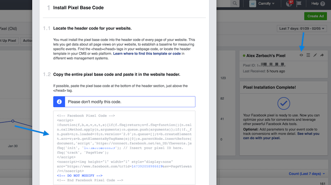Open the Help menu

[x=318, y=3]
